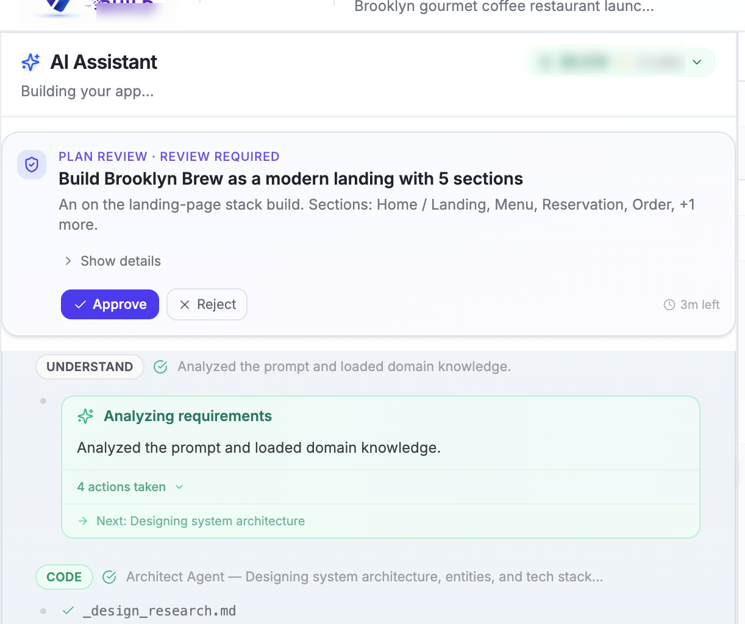745x624 pixels.
Task: Click the PLAN REVIEW · REVIEW REQUIRED label
Action: [169, 157]
